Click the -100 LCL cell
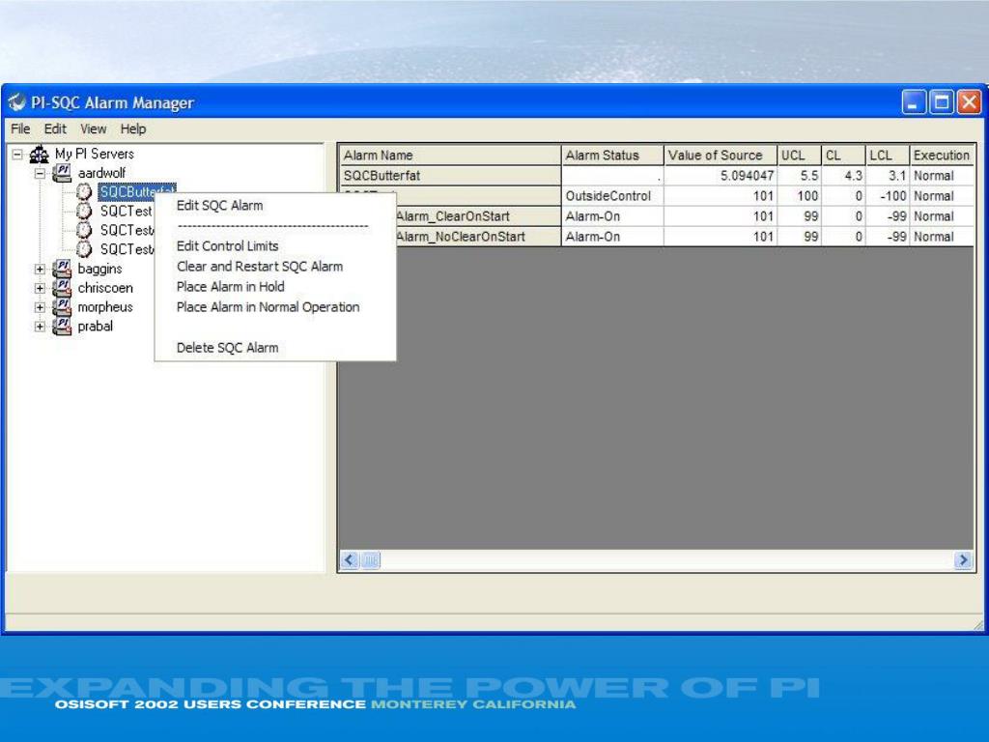 (887, 195)
